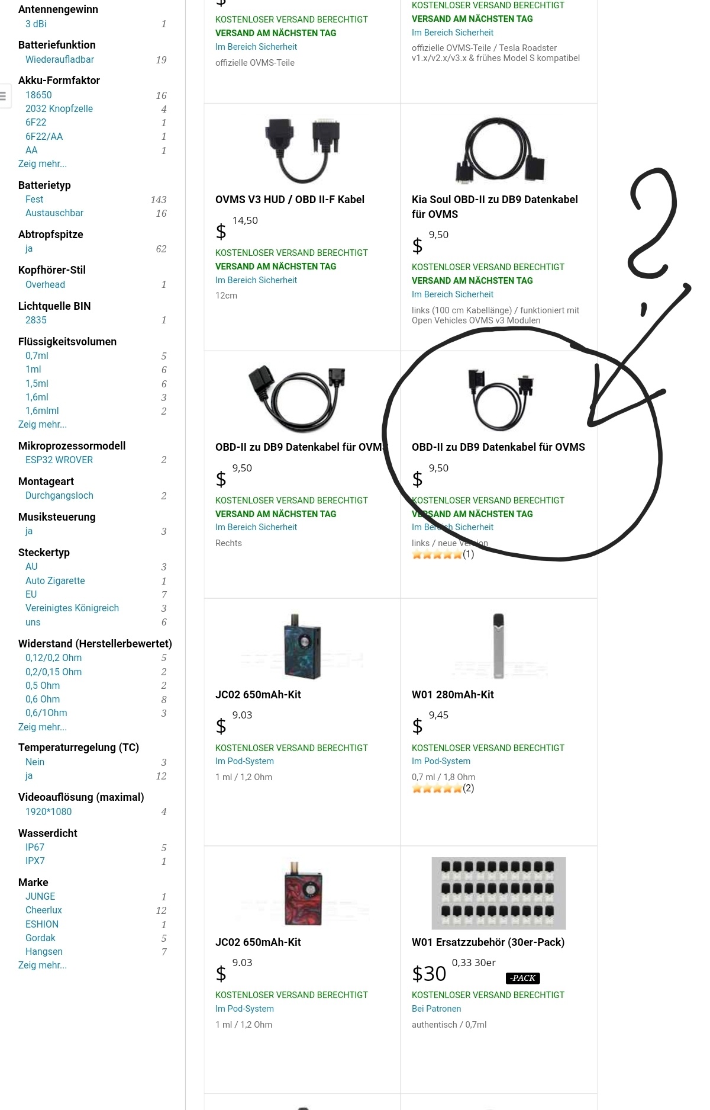Open the red JC02 650mAh-Kit product image
Image resolution: width=710 pixels, height=1110 pixels.
coord(302,893)
